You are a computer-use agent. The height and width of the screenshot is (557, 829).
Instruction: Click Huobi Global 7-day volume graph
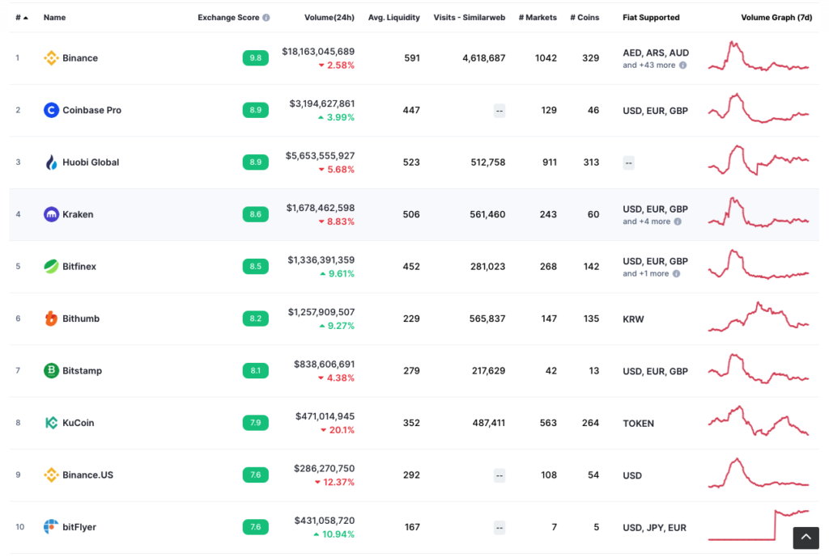[x=759, y=160]
